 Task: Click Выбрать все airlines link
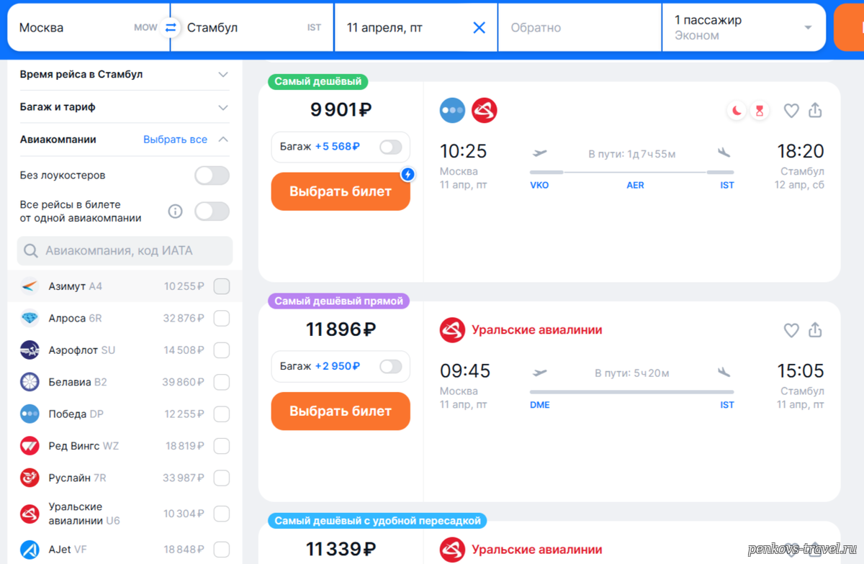click(x=175, y=140)
